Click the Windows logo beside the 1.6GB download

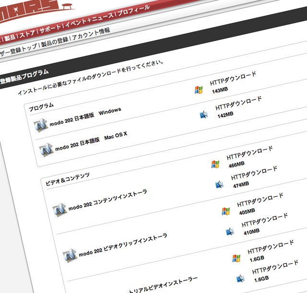pyautogui.click(x=236, y=258)
